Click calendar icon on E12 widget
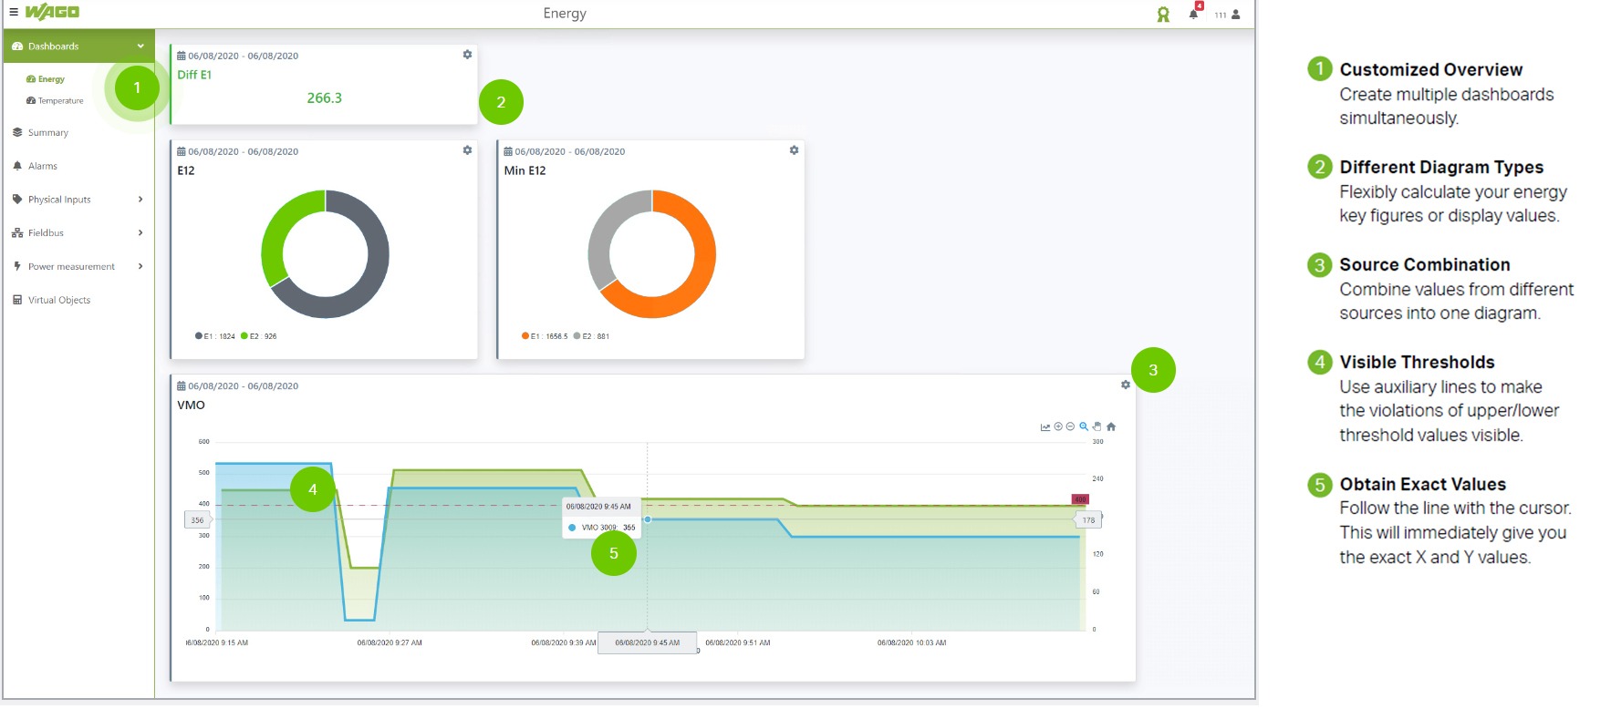The image size is (1611, 719). pyautogui.click(x=181, y=151)
